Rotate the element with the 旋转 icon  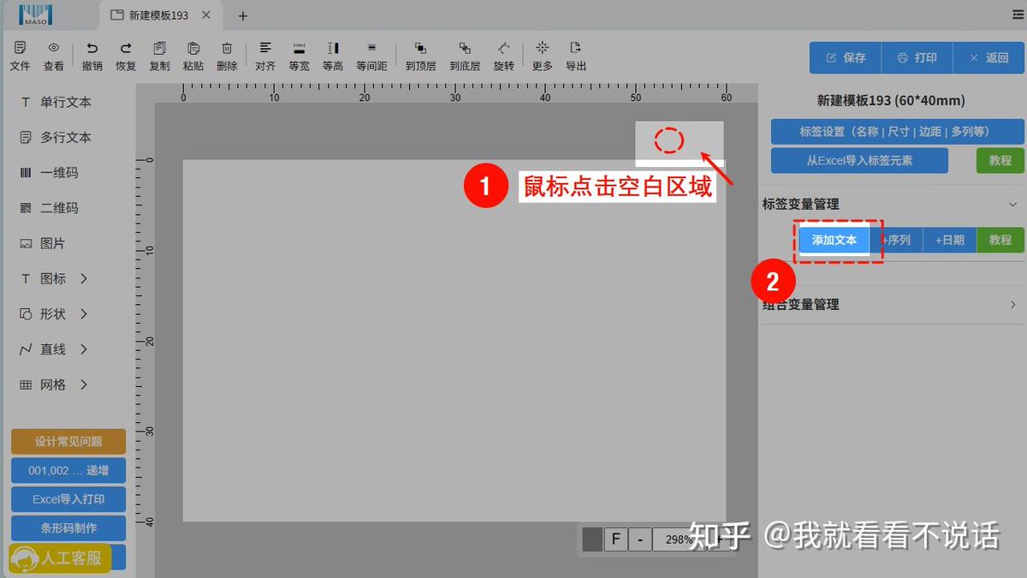click(504, 49)
